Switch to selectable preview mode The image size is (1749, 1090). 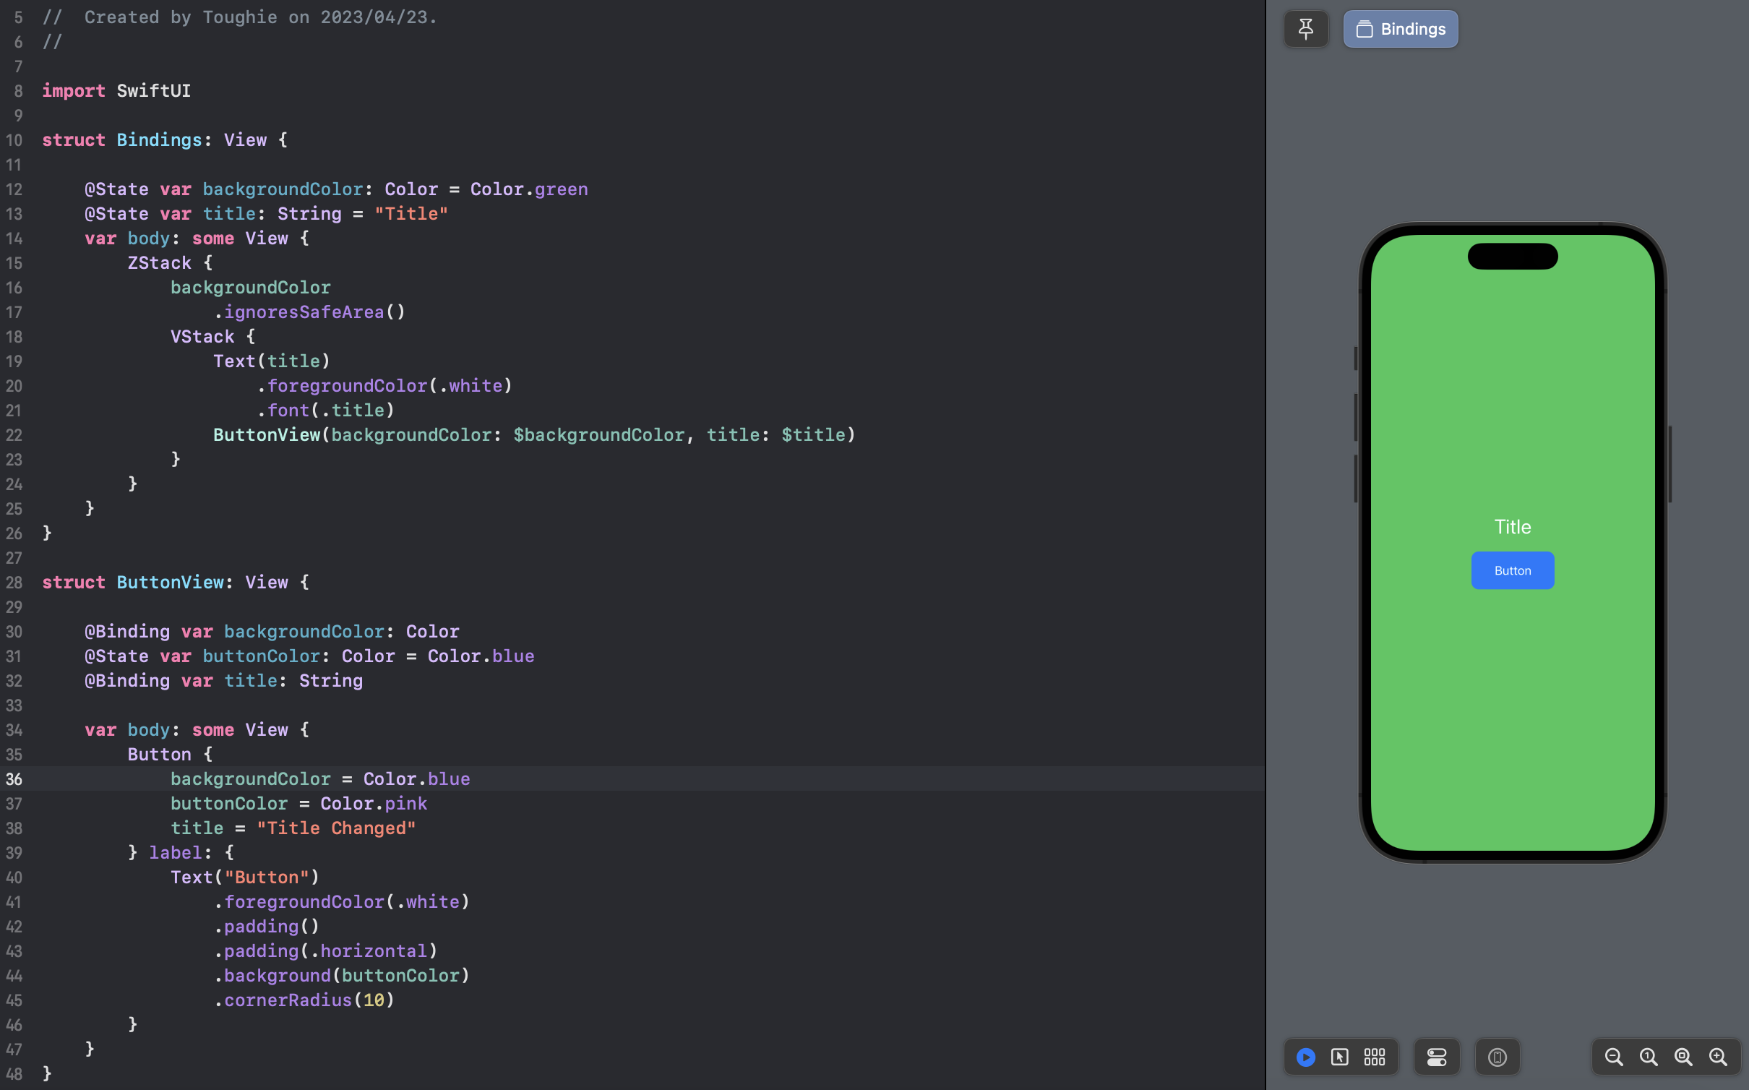1339,1057
